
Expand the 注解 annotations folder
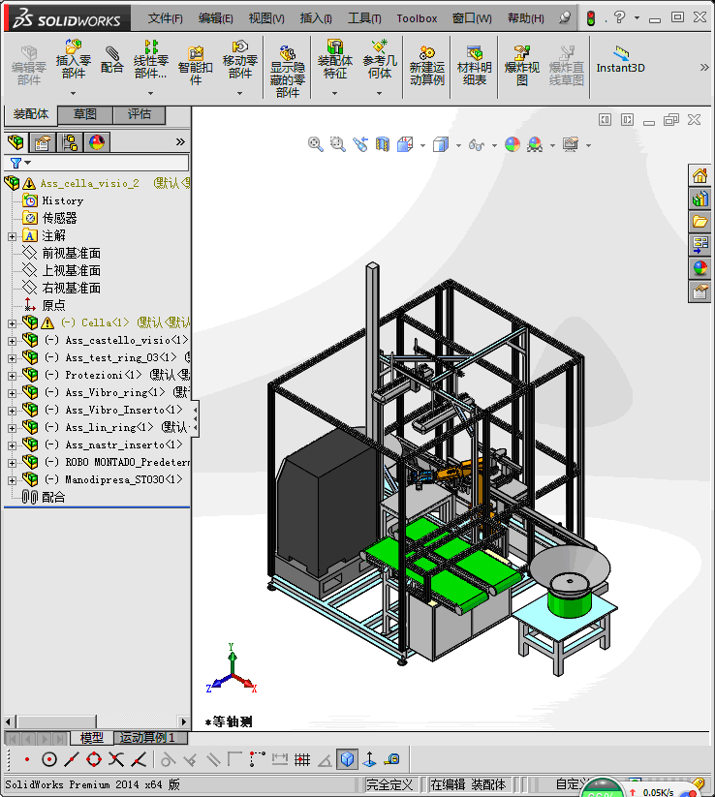pos(12,236)
